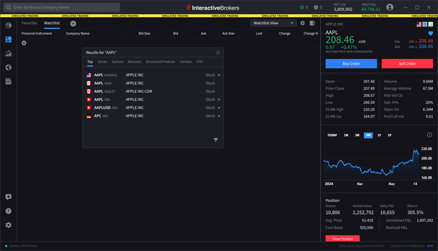438x251 pixels.
Task: Click the Ask price 208.48
Action: [x=426, y=41]
